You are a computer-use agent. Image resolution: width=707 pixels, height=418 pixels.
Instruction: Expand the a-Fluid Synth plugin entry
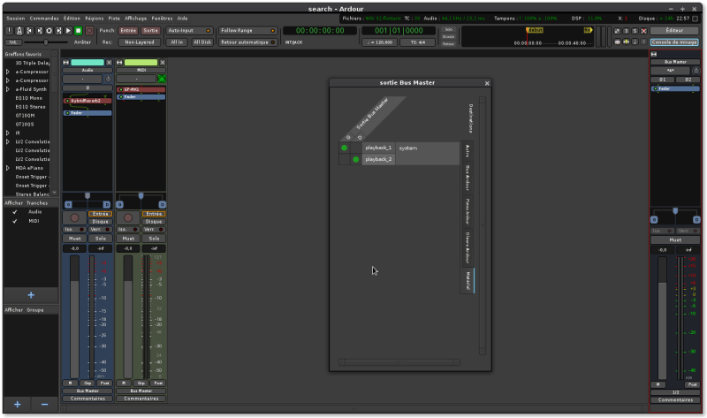coord(8,89)
